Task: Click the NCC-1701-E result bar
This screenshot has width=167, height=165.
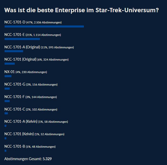Action: coord(22,39)
